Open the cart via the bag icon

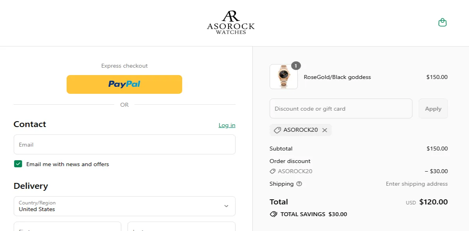[442, 22]
